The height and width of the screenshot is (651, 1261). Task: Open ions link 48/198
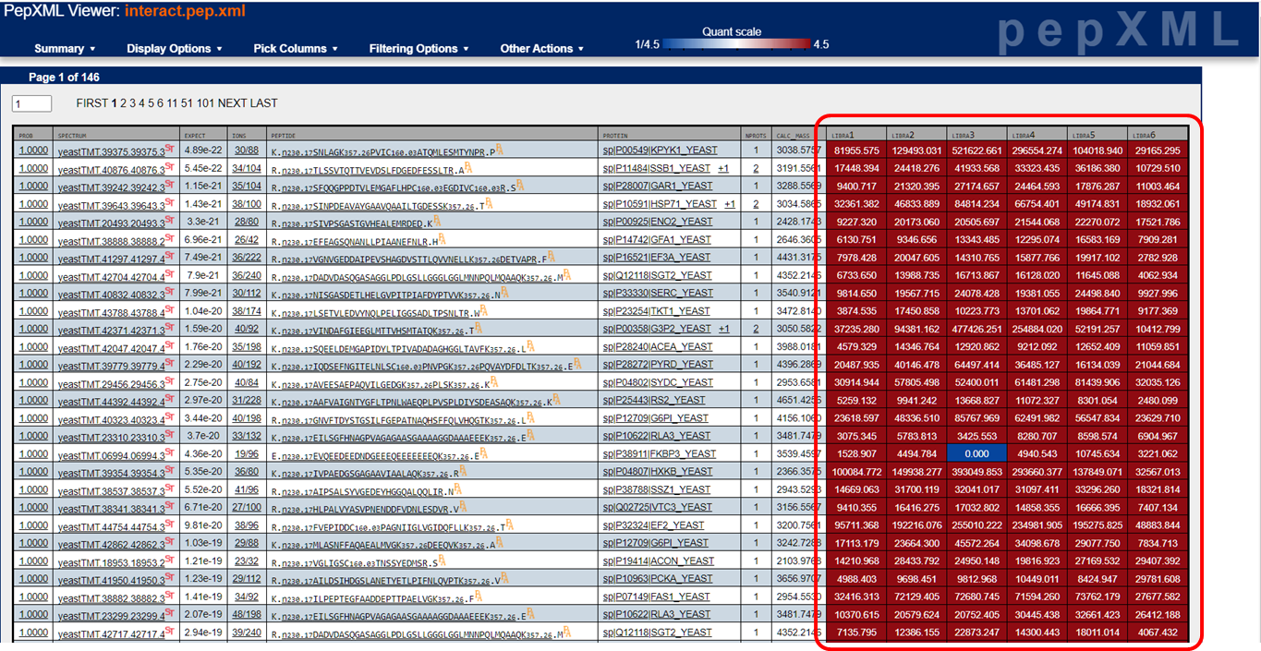(x=247, y=615)
